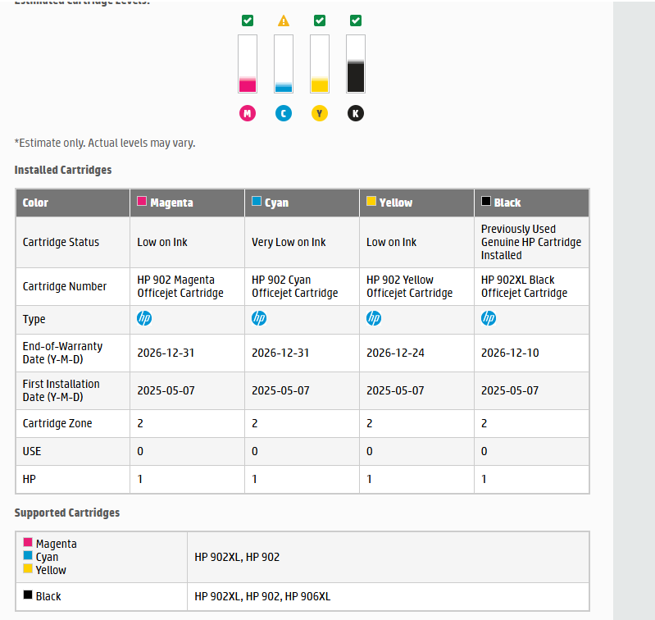Click the yellow Y circle icon

320,113
